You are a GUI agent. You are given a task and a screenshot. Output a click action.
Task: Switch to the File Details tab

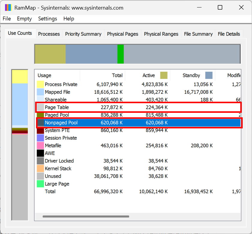pos(229,34)
